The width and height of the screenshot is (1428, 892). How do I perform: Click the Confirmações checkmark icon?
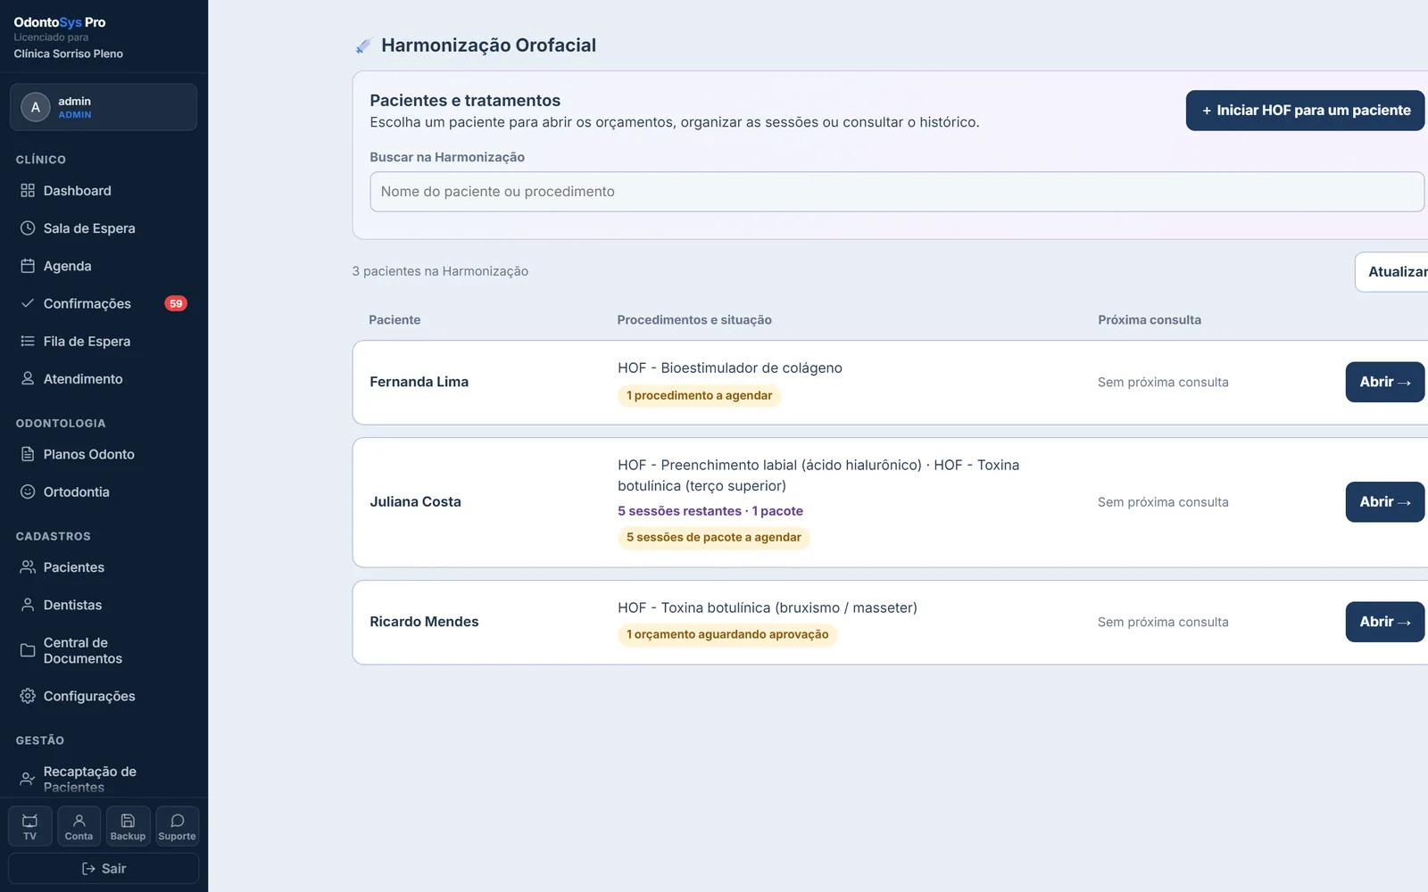[x=28, y=303]
